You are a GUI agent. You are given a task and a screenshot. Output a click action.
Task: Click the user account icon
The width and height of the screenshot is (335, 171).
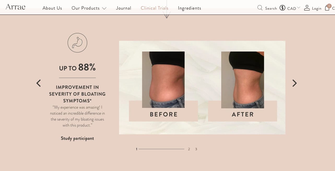pos(307,8)
